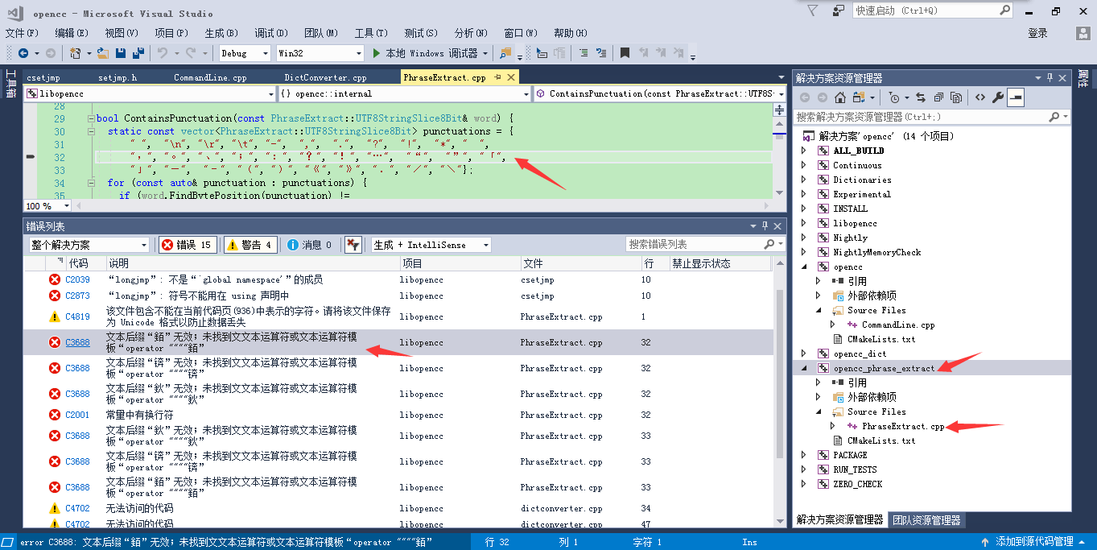Sync Solution Explorer with active document
Image resolution: width=1097 pixels, height=550 pixels.
tap(921, 97)
